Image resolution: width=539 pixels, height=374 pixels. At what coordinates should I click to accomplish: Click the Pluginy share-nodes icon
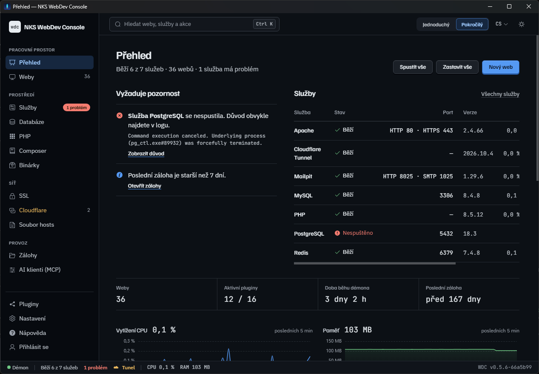coord(12,304)
